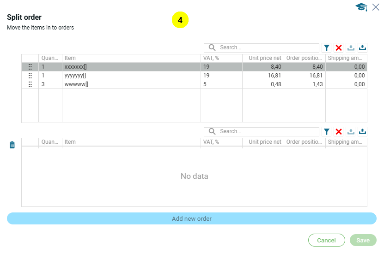
Task: Click the filter icon above the top table
Action: point(327,47)
